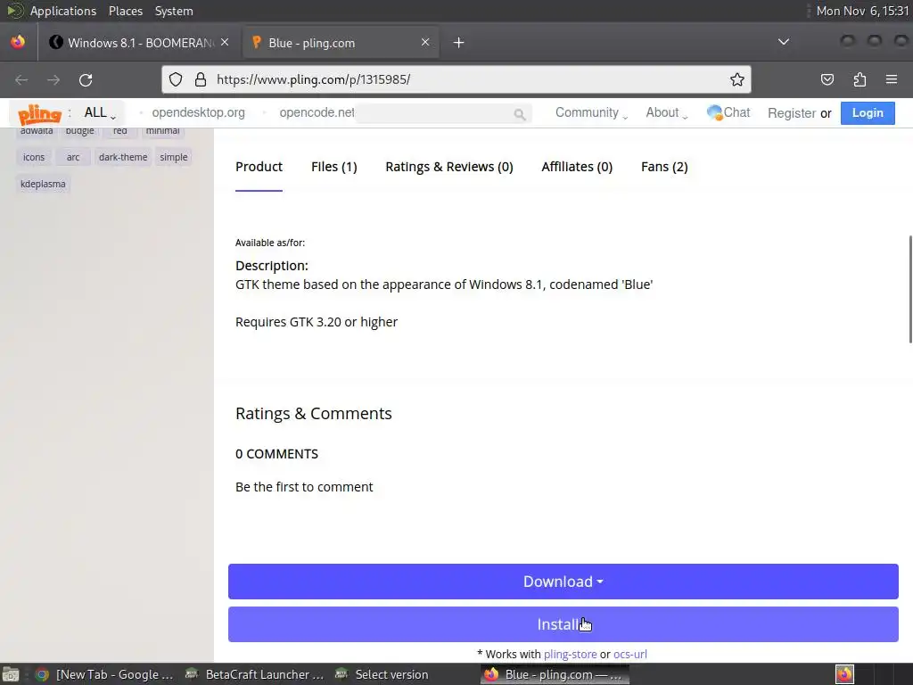
Task: Expand the Community menu
Action: coord(591,113)
